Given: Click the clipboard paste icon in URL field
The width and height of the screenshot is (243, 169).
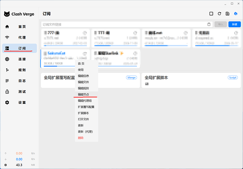Looking at the screenshot, I should [x=209, y=24].
